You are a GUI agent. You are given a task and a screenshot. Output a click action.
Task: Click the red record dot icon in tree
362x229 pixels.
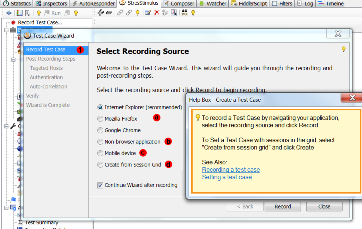[x=13, y=23]
